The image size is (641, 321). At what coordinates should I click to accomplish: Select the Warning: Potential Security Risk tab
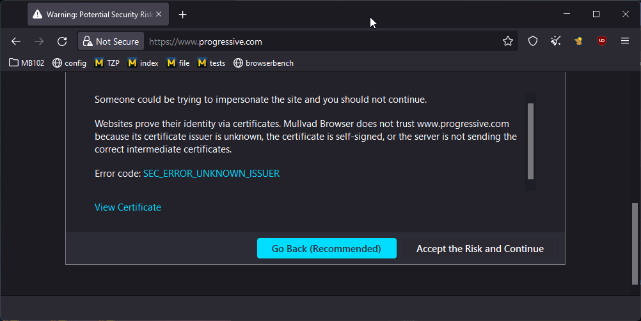tap(98, 14)
